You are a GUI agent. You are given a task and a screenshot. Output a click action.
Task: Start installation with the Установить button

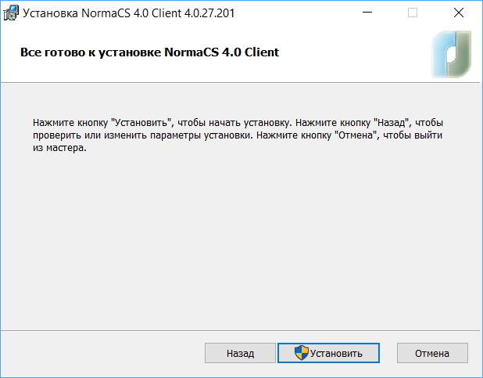point(328,353)
